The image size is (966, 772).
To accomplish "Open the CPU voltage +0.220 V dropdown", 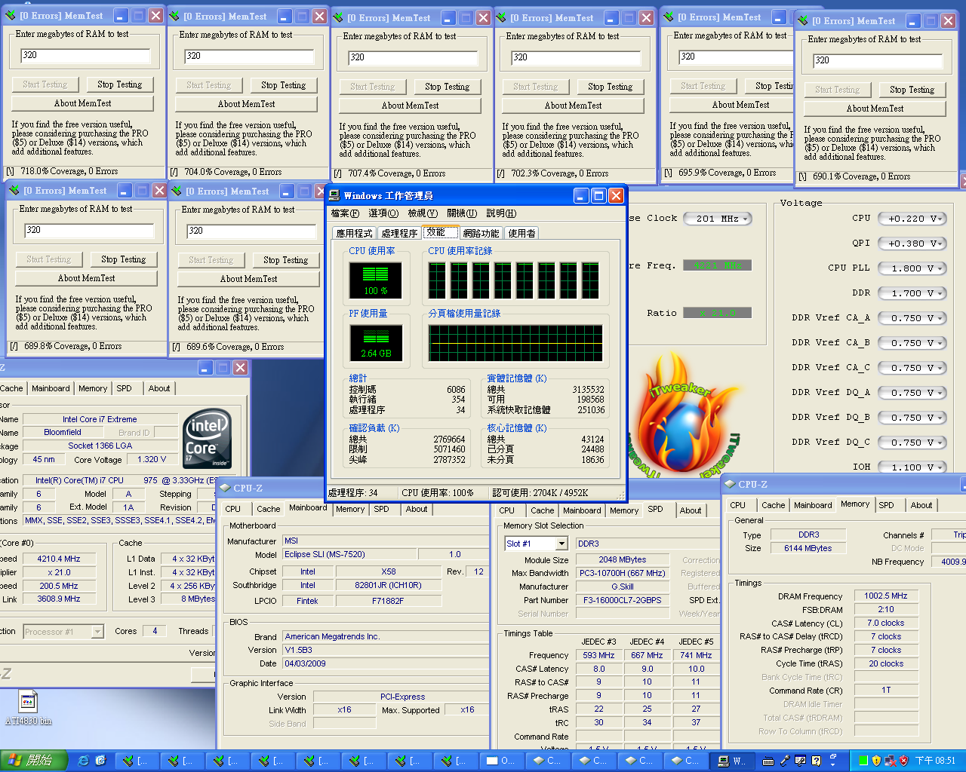I will (x=912, y=219).
